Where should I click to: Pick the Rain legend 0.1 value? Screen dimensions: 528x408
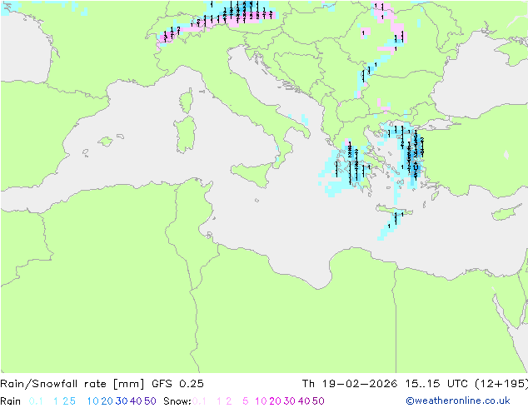pyautogui.click(x=36, y=401)
